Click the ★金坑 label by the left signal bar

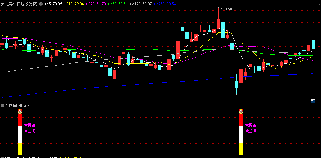point(30,131)
